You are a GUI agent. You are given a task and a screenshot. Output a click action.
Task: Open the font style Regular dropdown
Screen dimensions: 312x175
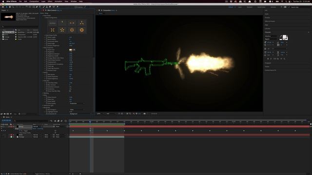(271, 39)
